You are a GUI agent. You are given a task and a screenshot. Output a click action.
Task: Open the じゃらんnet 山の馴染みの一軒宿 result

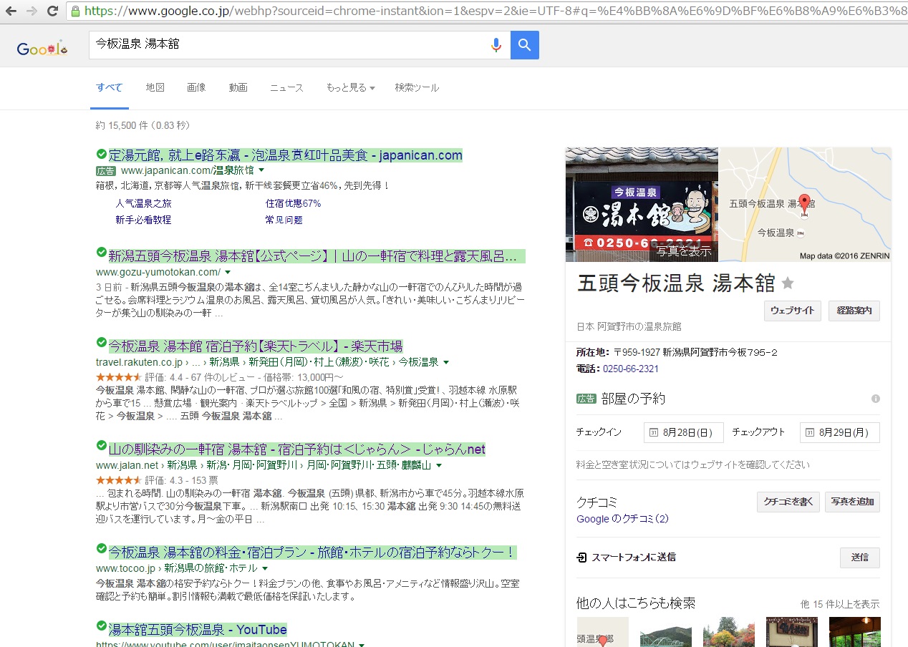coord(297,449)
